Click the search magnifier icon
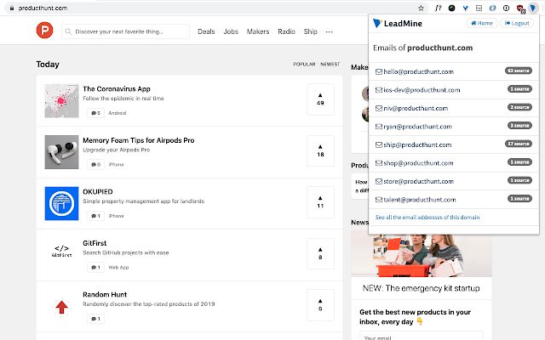Screen dimensions: 545x340 [68, 31]
